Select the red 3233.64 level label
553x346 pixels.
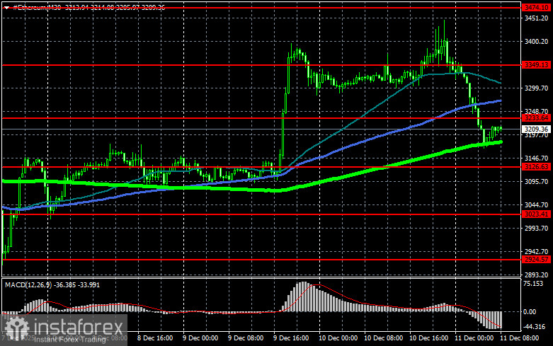[x=536, y=118]
